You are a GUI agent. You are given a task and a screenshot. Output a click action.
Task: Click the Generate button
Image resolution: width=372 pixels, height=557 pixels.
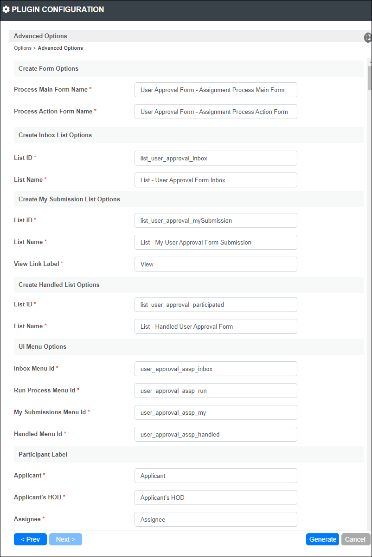coord(322,539)
